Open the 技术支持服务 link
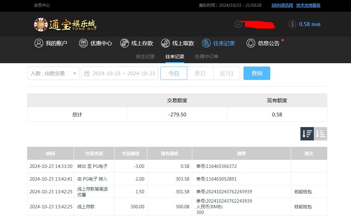Viewport: 351px width, 216px height. pos(309,5)
